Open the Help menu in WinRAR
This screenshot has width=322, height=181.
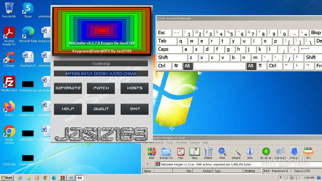point(205,143)
